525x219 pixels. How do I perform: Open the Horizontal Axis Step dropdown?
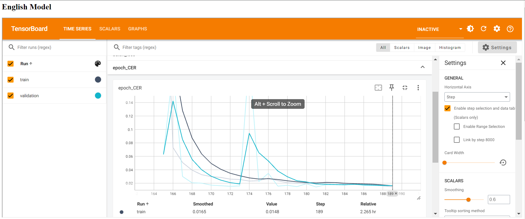tap(477, 97)
